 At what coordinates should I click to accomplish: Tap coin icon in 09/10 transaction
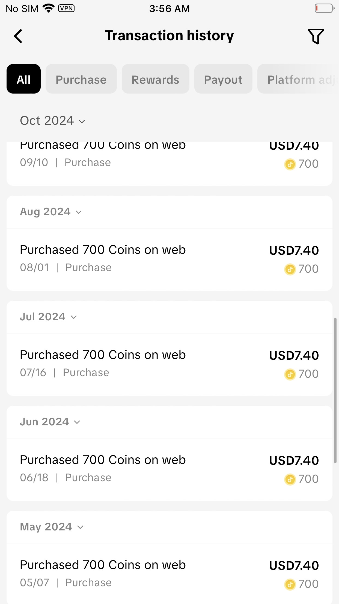coord(290,164)
